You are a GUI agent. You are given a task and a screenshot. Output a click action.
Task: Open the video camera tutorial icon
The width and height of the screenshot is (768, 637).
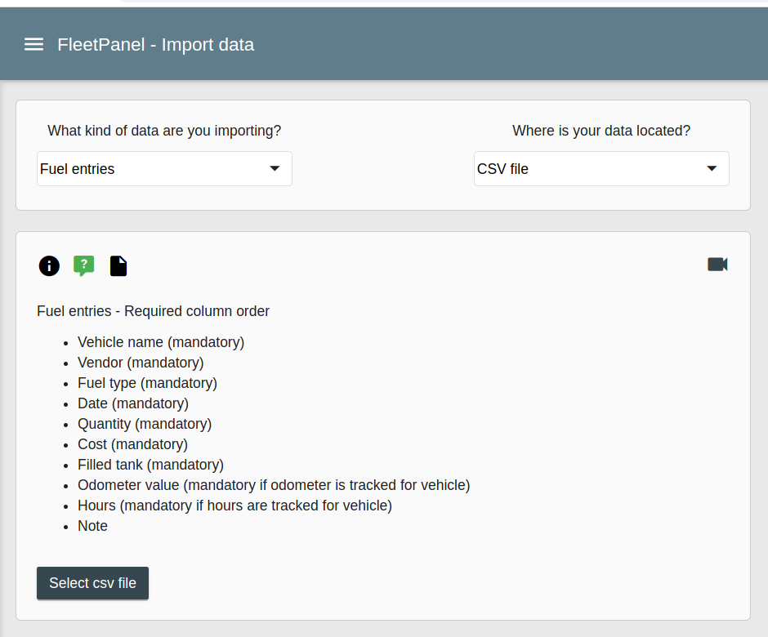click(717, 265)
